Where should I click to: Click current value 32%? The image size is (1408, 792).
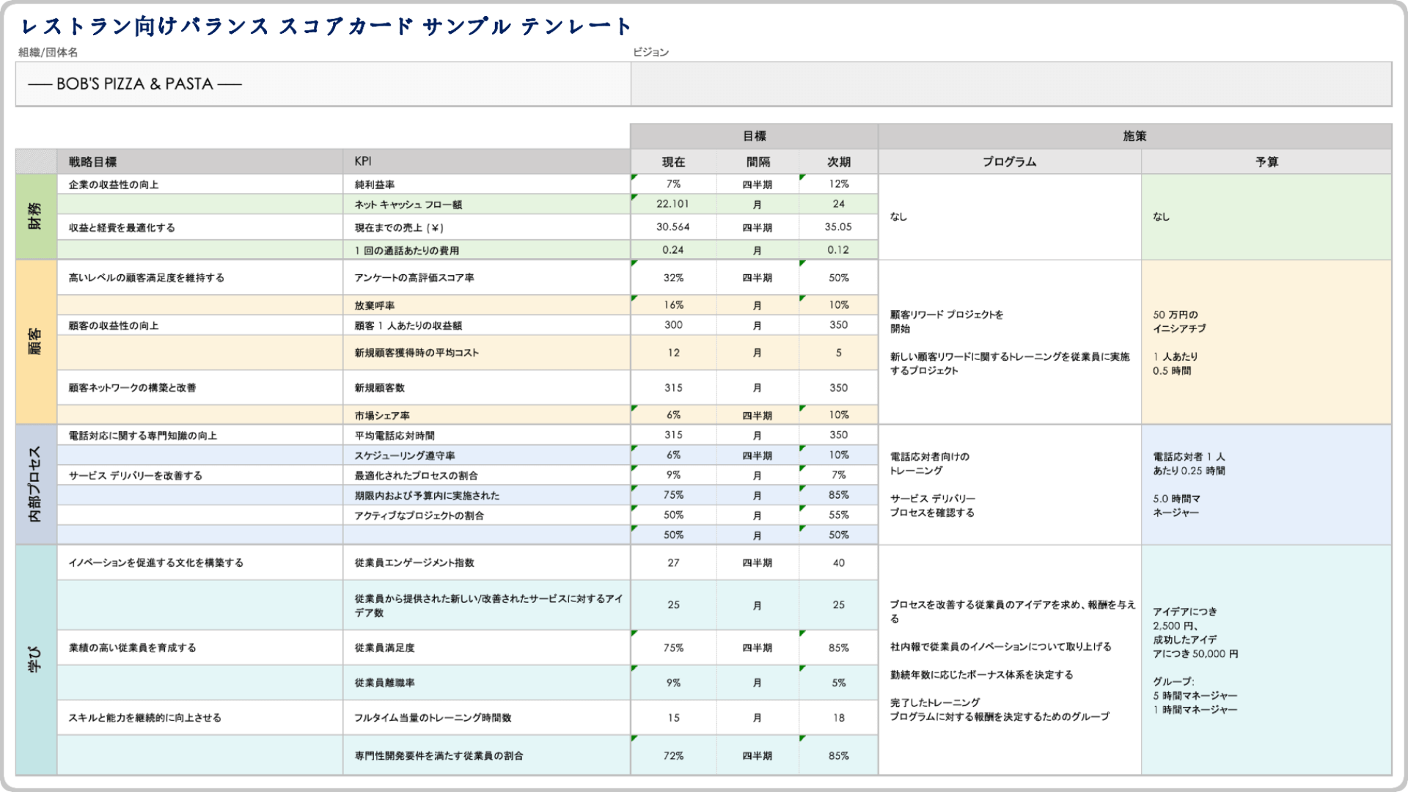[x=673, y=278]
